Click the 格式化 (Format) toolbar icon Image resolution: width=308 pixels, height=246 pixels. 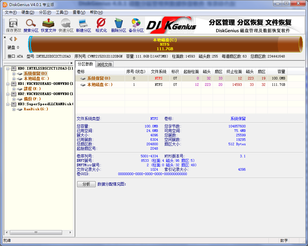[101, 25]
